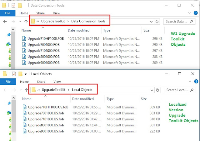Viewport: 200px width, 141px height.
Task: Select file Upgrade8001000.FOB
Action: pos(43,57)
